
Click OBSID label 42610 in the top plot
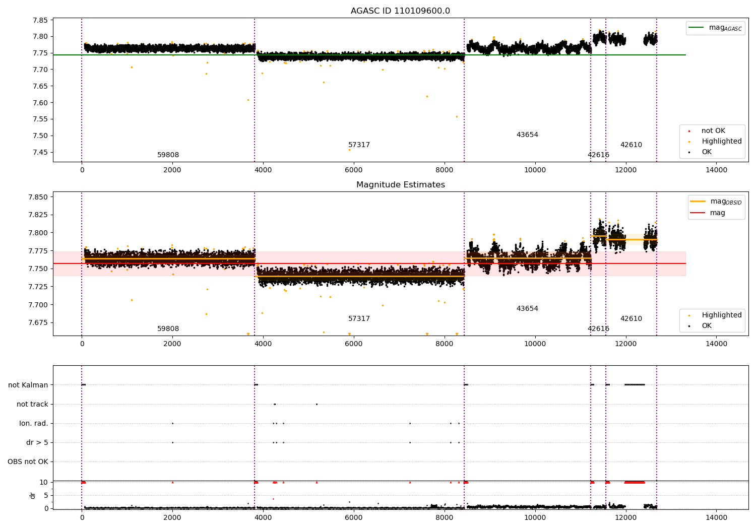click(631, 145)
